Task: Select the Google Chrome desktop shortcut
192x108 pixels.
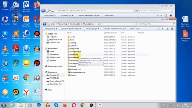Action: [26, 79]
